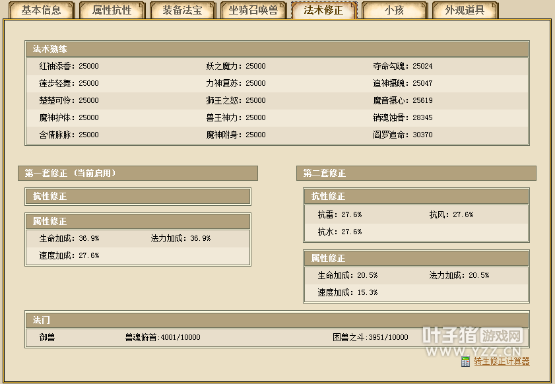This screenshot has width=555, height=384.
Task: Click the 销魂蚀骨 28345 skill entry
Action: click(x=403, y=117)
